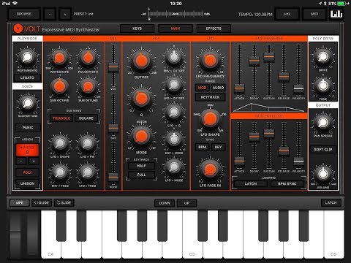Viewport: 351px width, 263px height.
Task: Click the amp envelope SUSTAIN fader
Action: pos(269,56)
